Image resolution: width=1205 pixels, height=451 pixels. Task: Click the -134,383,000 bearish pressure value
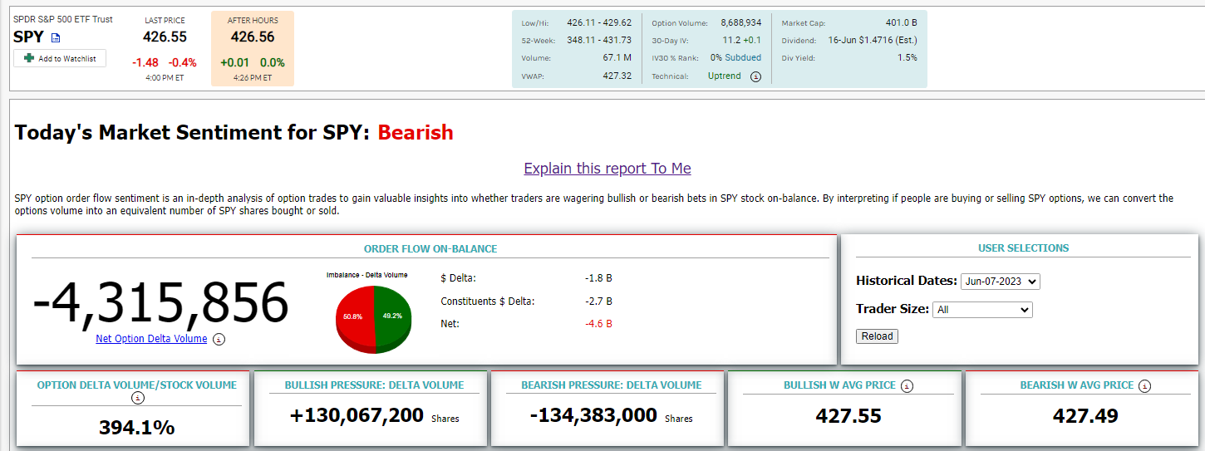(x=593, y=415)
